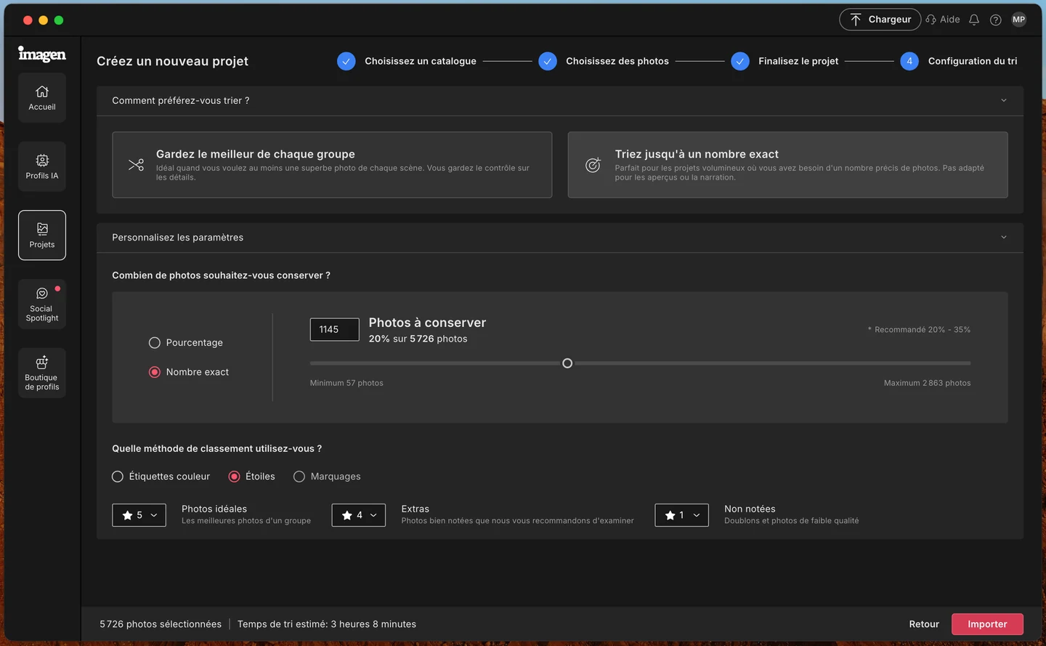The image size is (1046, 646).
Task: Click the Choisissez des photos checkmark
Action: point(548,61)
